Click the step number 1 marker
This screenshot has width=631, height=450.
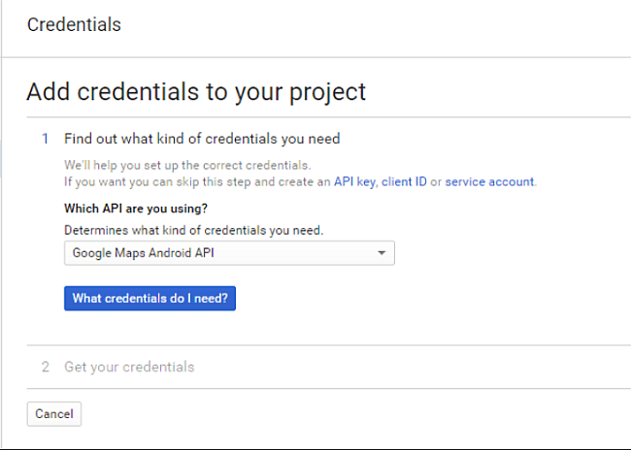point(46,139)
